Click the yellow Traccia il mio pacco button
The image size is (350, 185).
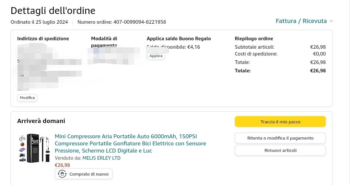280,122
